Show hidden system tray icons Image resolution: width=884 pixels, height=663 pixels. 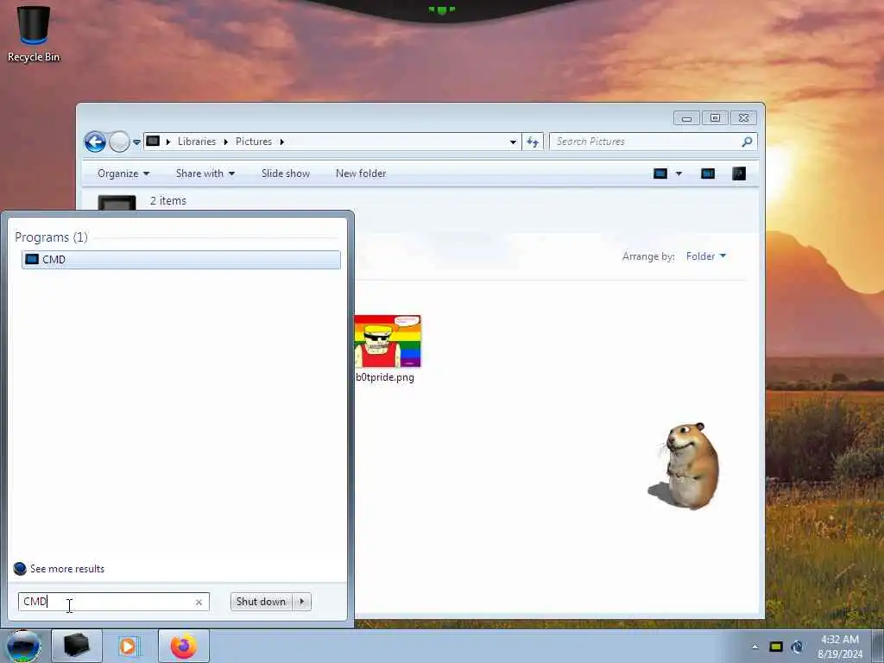pyautogui.click(x=755, y=647)
